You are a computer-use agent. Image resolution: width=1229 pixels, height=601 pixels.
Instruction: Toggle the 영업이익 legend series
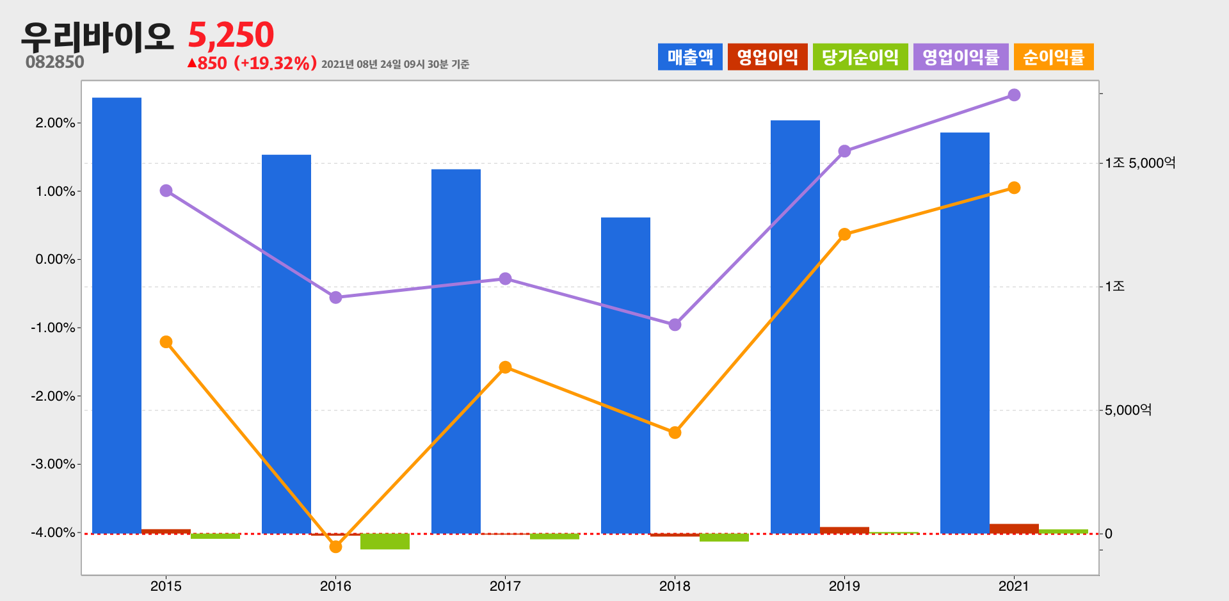click(767, 57)
